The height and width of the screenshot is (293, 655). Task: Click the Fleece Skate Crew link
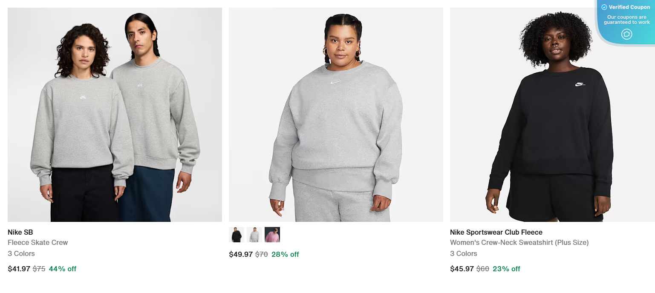[x=38, y=242]
